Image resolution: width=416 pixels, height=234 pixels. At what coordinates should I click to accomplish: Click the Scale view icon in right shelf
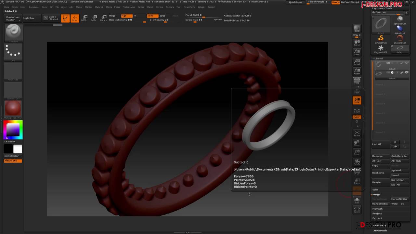click(x=357, y=152)
